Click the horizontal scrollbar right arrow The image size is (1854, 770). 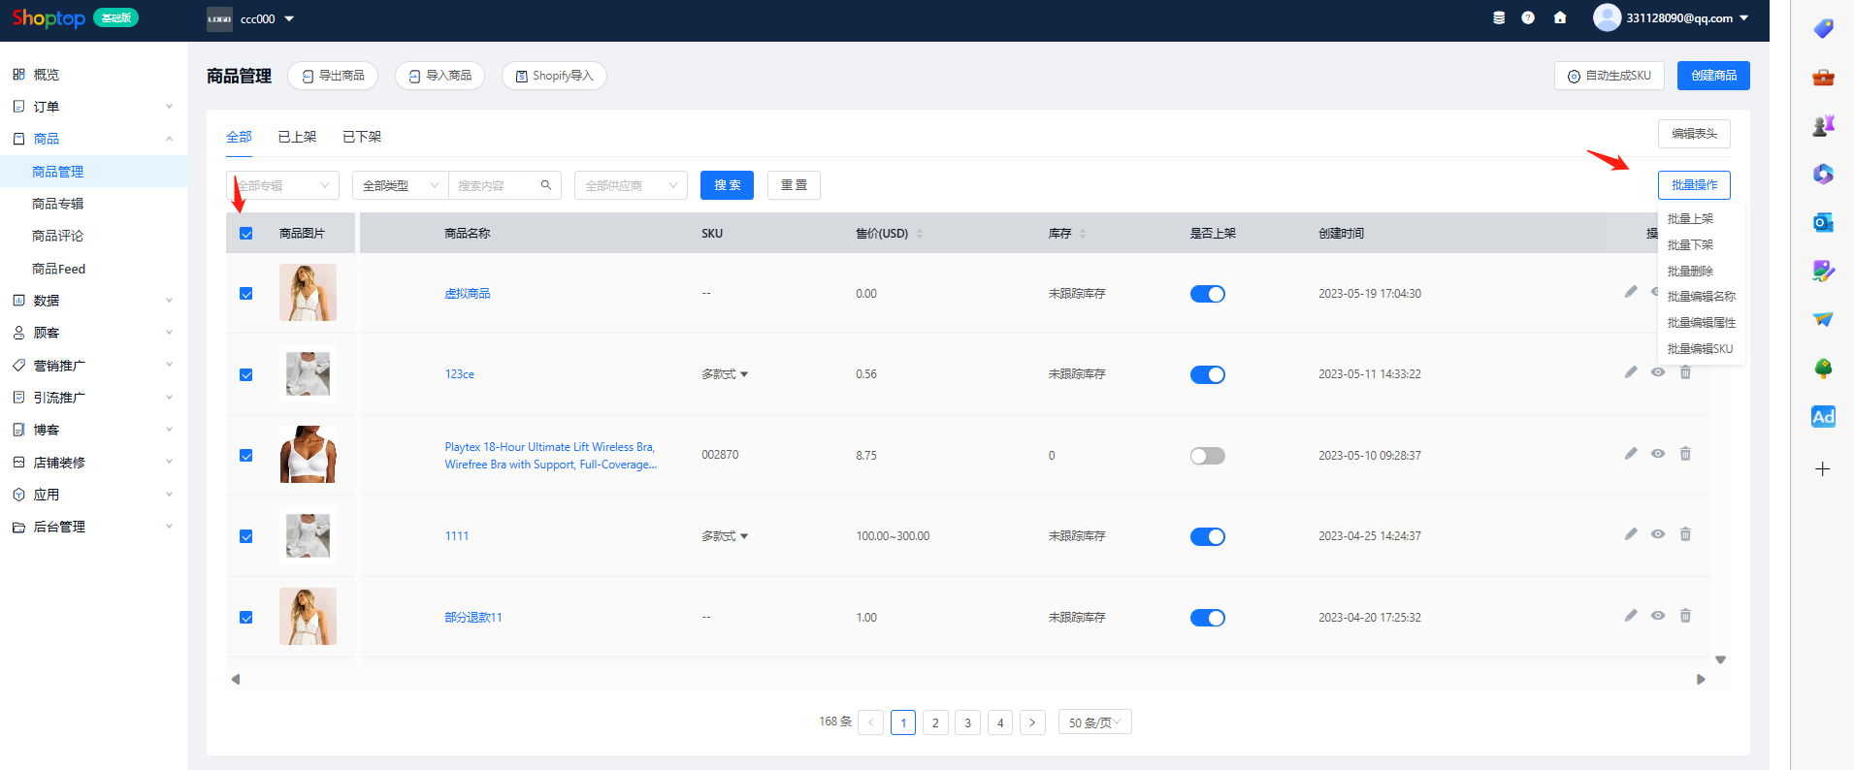click(x=1701, y=680)
